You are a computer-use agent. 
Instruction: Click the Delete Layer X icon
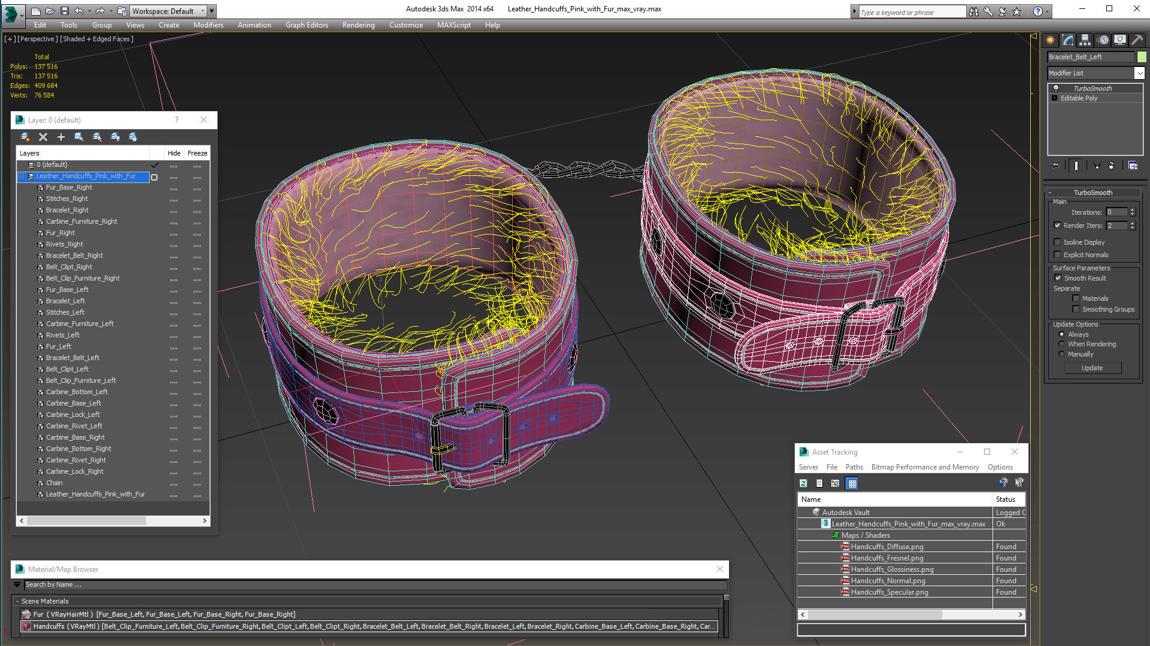(x=43, y=137)
